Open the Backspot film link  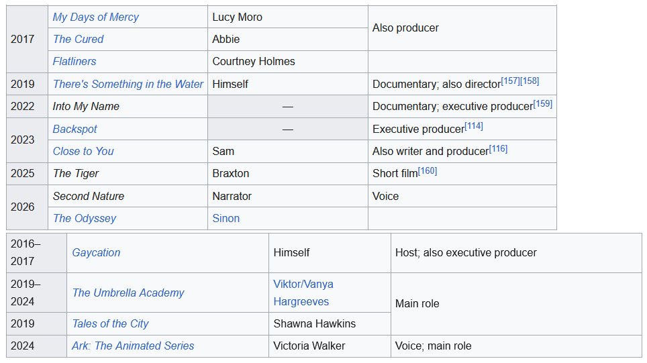pyautogui.click(x=74, y=129)
